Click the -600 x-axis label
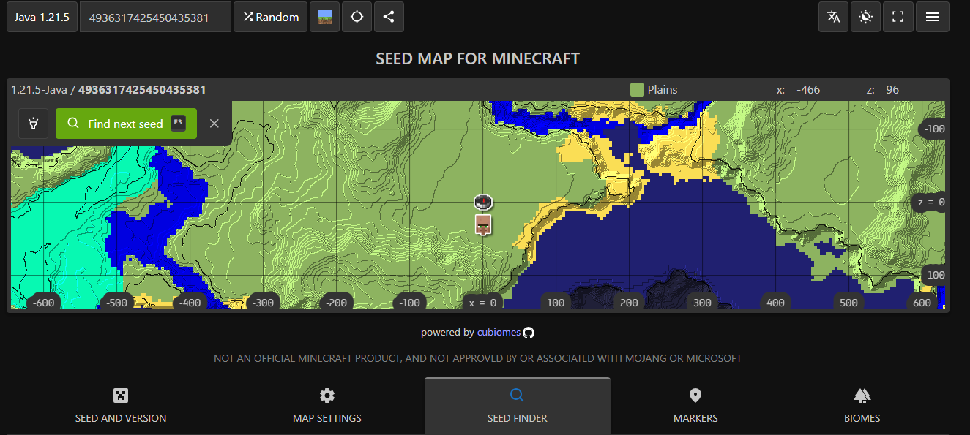This screenshot has height=435, width=970. 44,302
